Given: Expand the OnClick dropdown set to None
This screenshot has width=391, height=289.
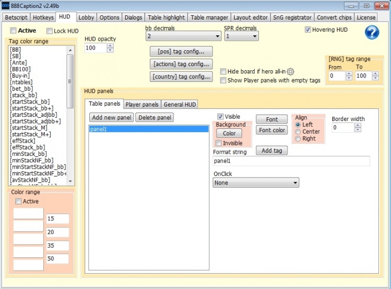Looking at the screenshot, I should point(256,182).
